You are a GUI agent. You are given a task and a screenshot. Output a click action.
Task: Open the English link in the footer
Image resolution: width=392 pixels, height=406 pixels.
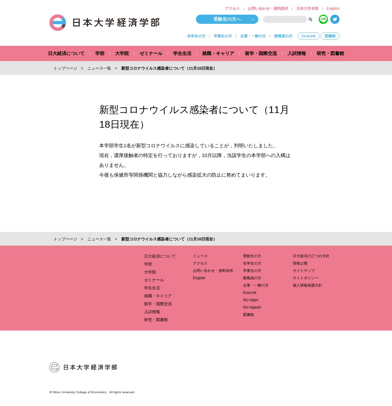click(x=199, y=278)
